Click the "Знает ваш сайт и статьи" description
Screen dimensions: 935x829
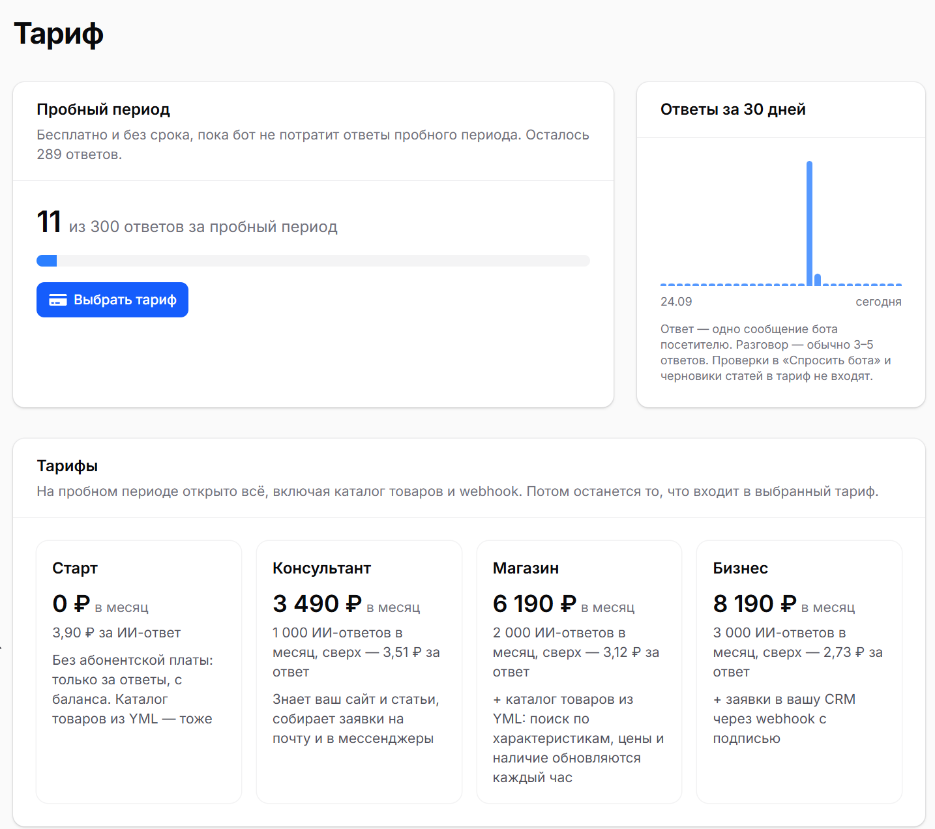[356, 719]
